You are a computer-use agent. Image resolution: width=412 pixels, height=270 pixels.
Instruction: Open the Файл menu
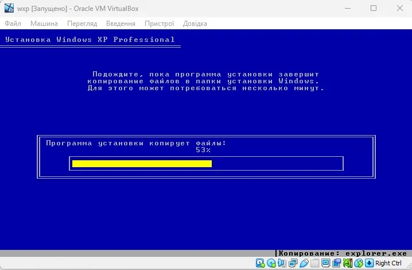pos(13,24)
